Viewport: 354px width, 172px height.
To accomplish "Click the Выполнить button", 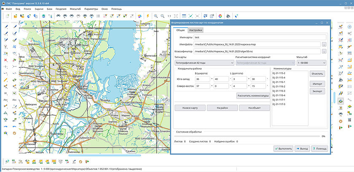I will 283,148.
